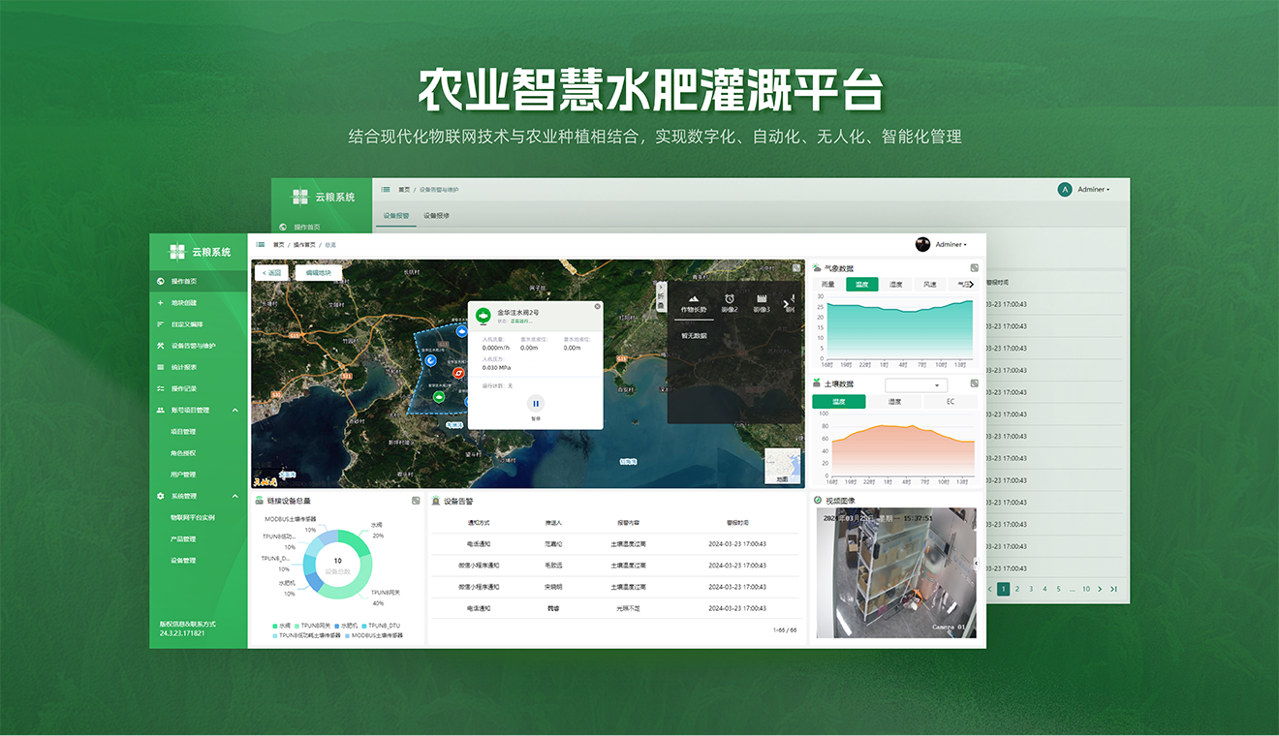Click the 地块创建 plus icon in sidebar

tap(161, 302)
